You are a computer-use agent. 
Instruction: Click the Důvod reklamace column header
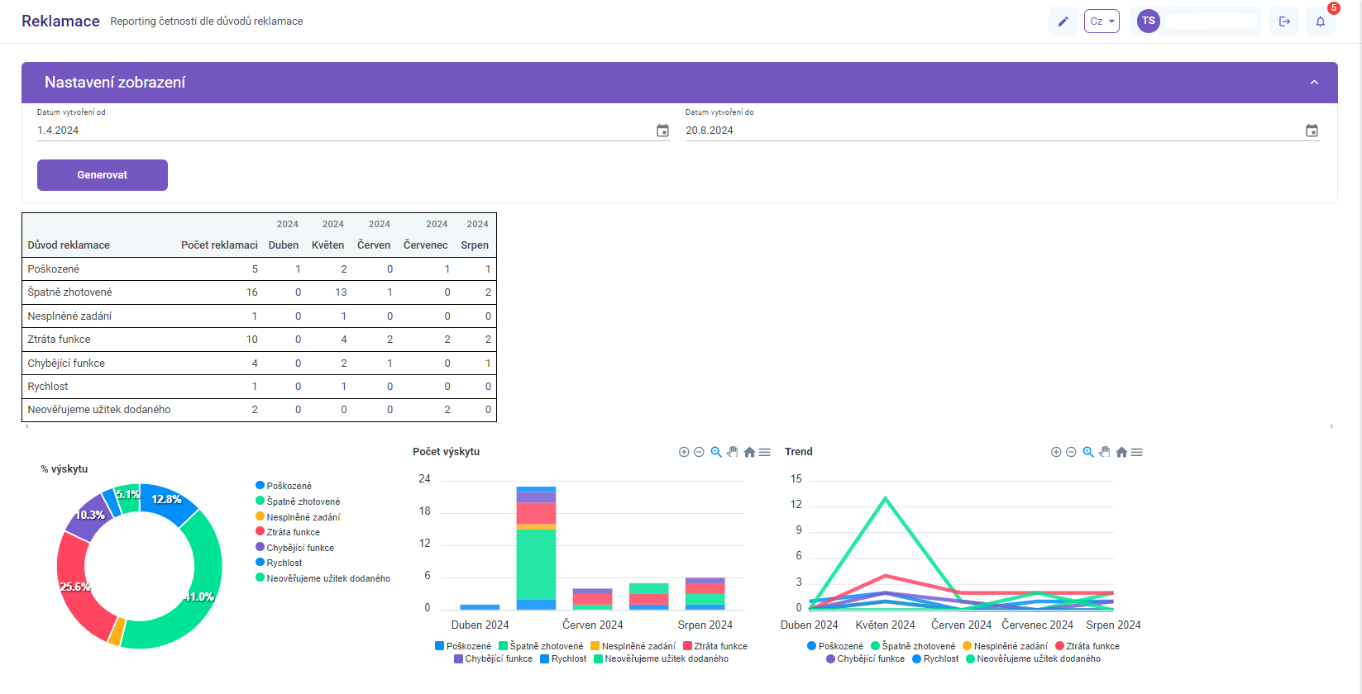pos(69,245)
